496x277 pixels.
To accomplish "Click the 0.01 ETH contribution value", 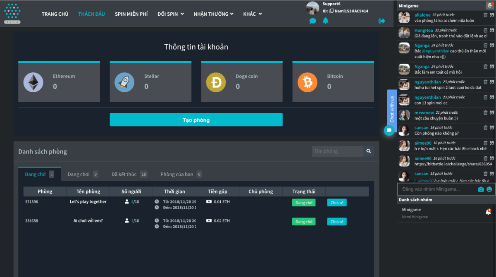I will coord(222,202).
